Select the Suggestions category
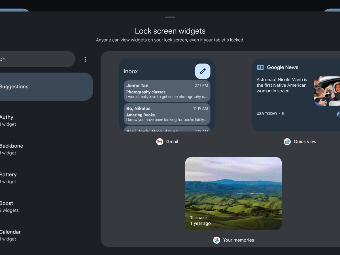Viewport: 340px width, 255px height. 42,87
